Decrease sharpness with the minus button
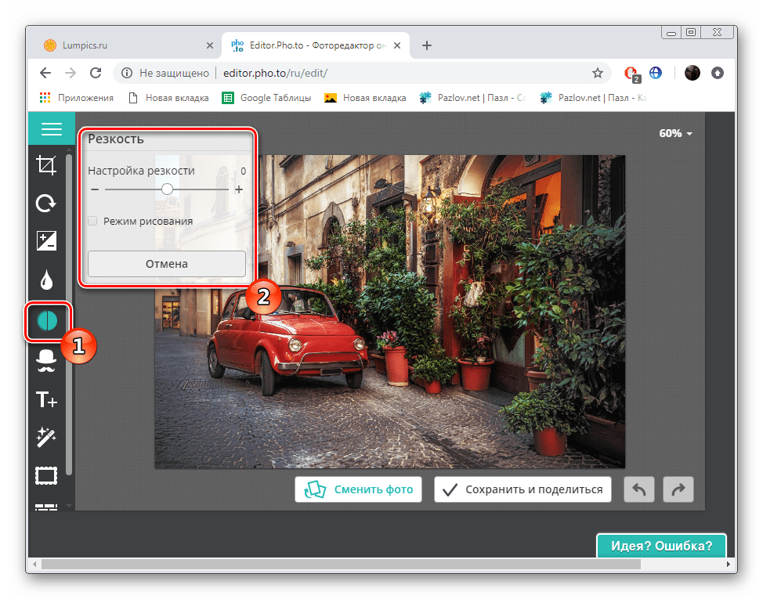763x599 pixels. click(x=95, y=189)
